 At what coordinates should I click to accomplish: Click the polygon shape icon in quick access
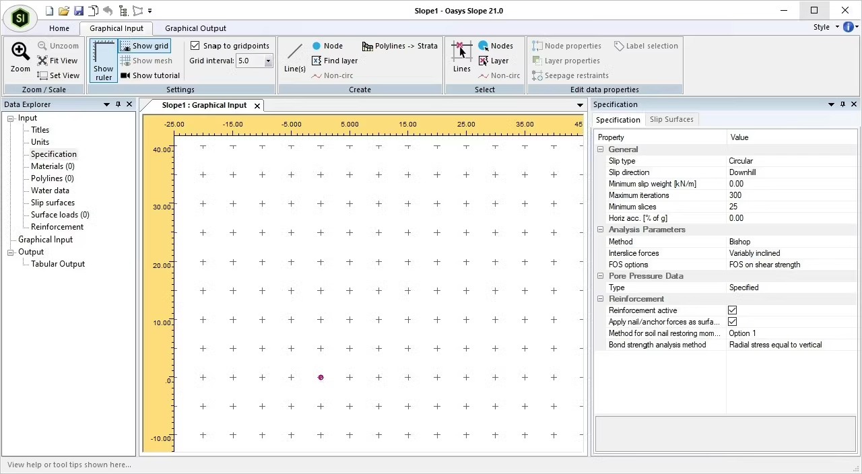tap(137, 11)
